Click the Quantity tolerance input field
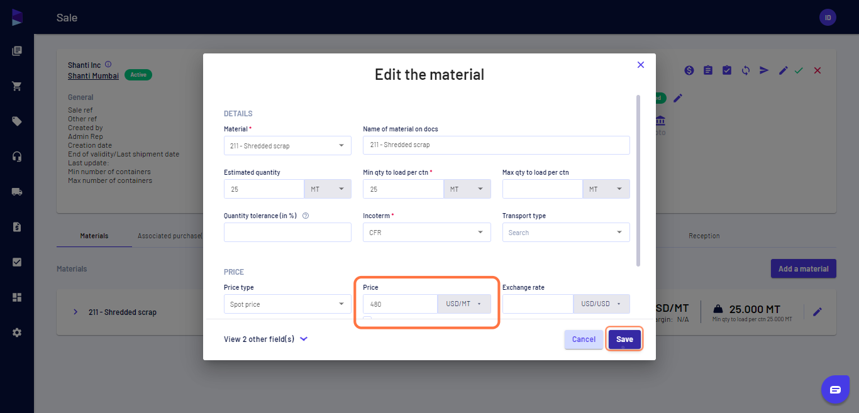 pos(287,232)
